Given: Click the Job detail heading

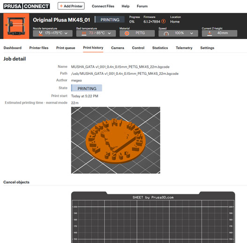Looking at the screenshot, I should point(15,59).
